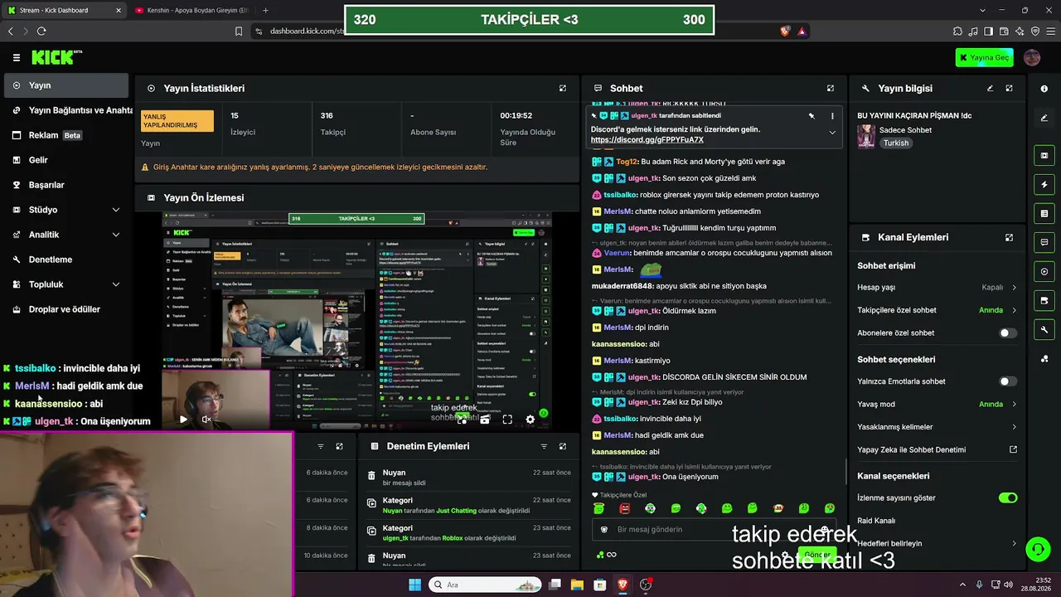This screenshot has height=597, width=1061.
Task: Click the info icon in right sidebar
Action: 1044,89
